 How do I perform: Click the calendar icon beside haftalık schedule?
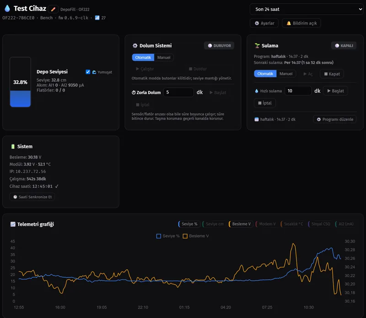click(257, 119)
